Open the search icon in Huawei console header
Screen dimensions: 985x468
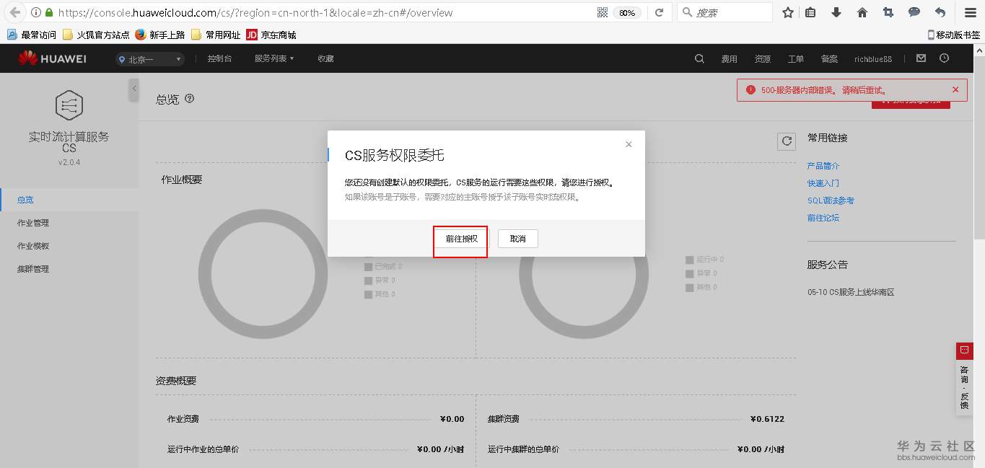pos(699,58)
